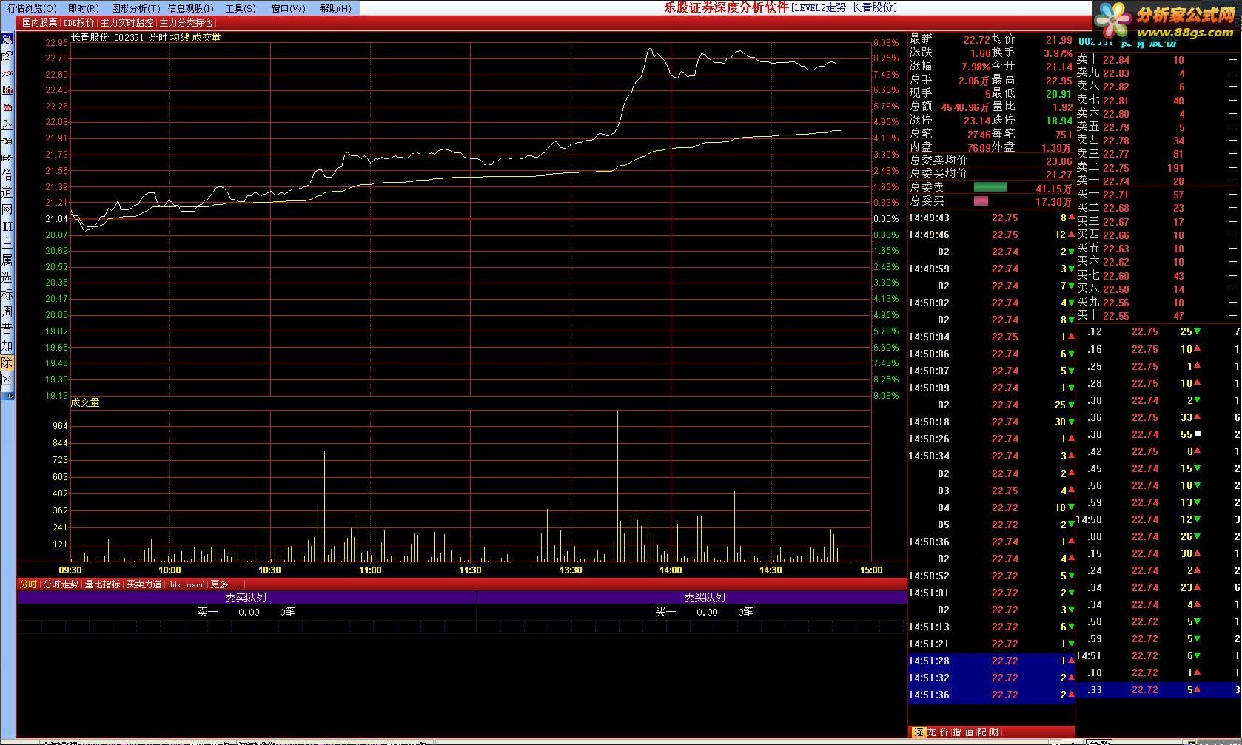Select the 值 tab at bottom right
Viewport: 1242px width, 745px height.
tap(969, 732)
